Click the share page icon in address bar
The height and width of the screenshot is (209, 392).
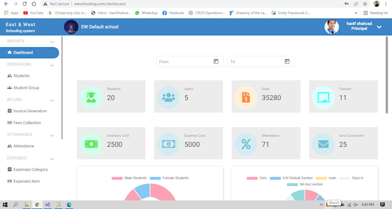pyautogui.click(x=356, y=4)
